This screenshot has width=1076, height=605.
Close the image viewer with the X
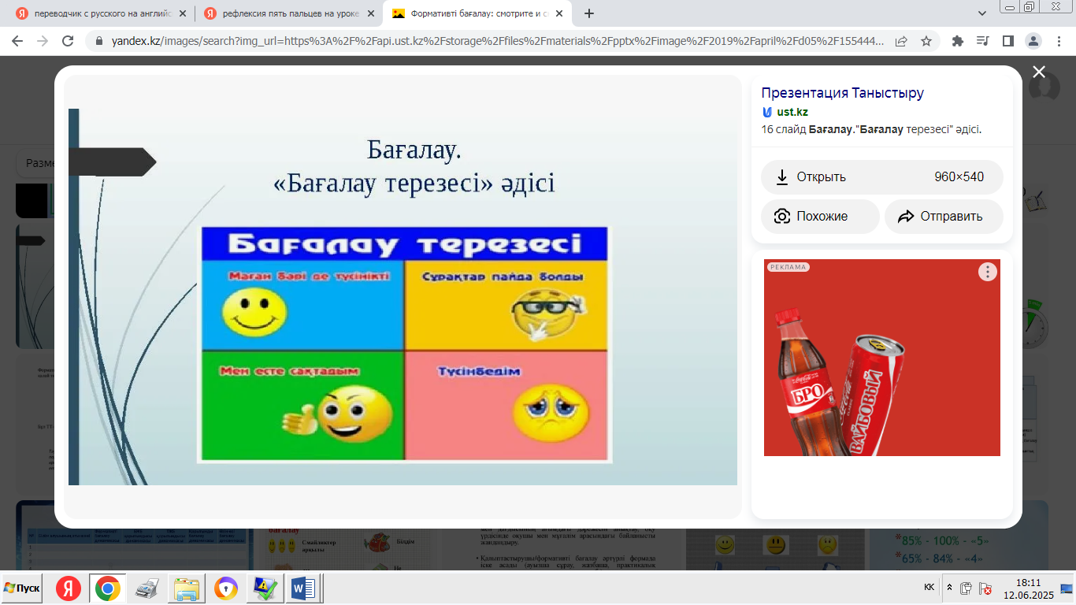[1039, 72]
